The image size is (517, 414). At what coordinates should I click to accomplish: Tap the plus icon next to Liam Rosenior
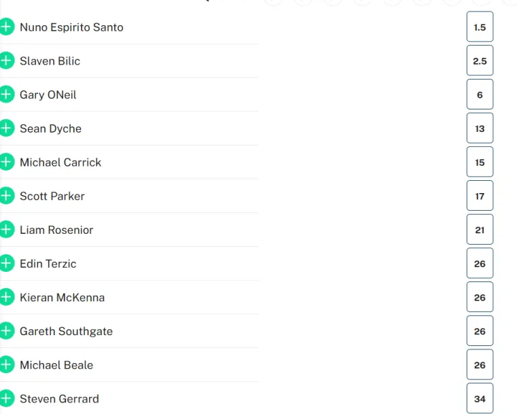(6, 230)
